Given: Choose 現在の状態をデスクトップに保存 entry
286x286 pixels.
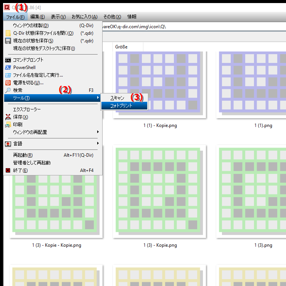Looking at the screenshot, I should [53, 48].
